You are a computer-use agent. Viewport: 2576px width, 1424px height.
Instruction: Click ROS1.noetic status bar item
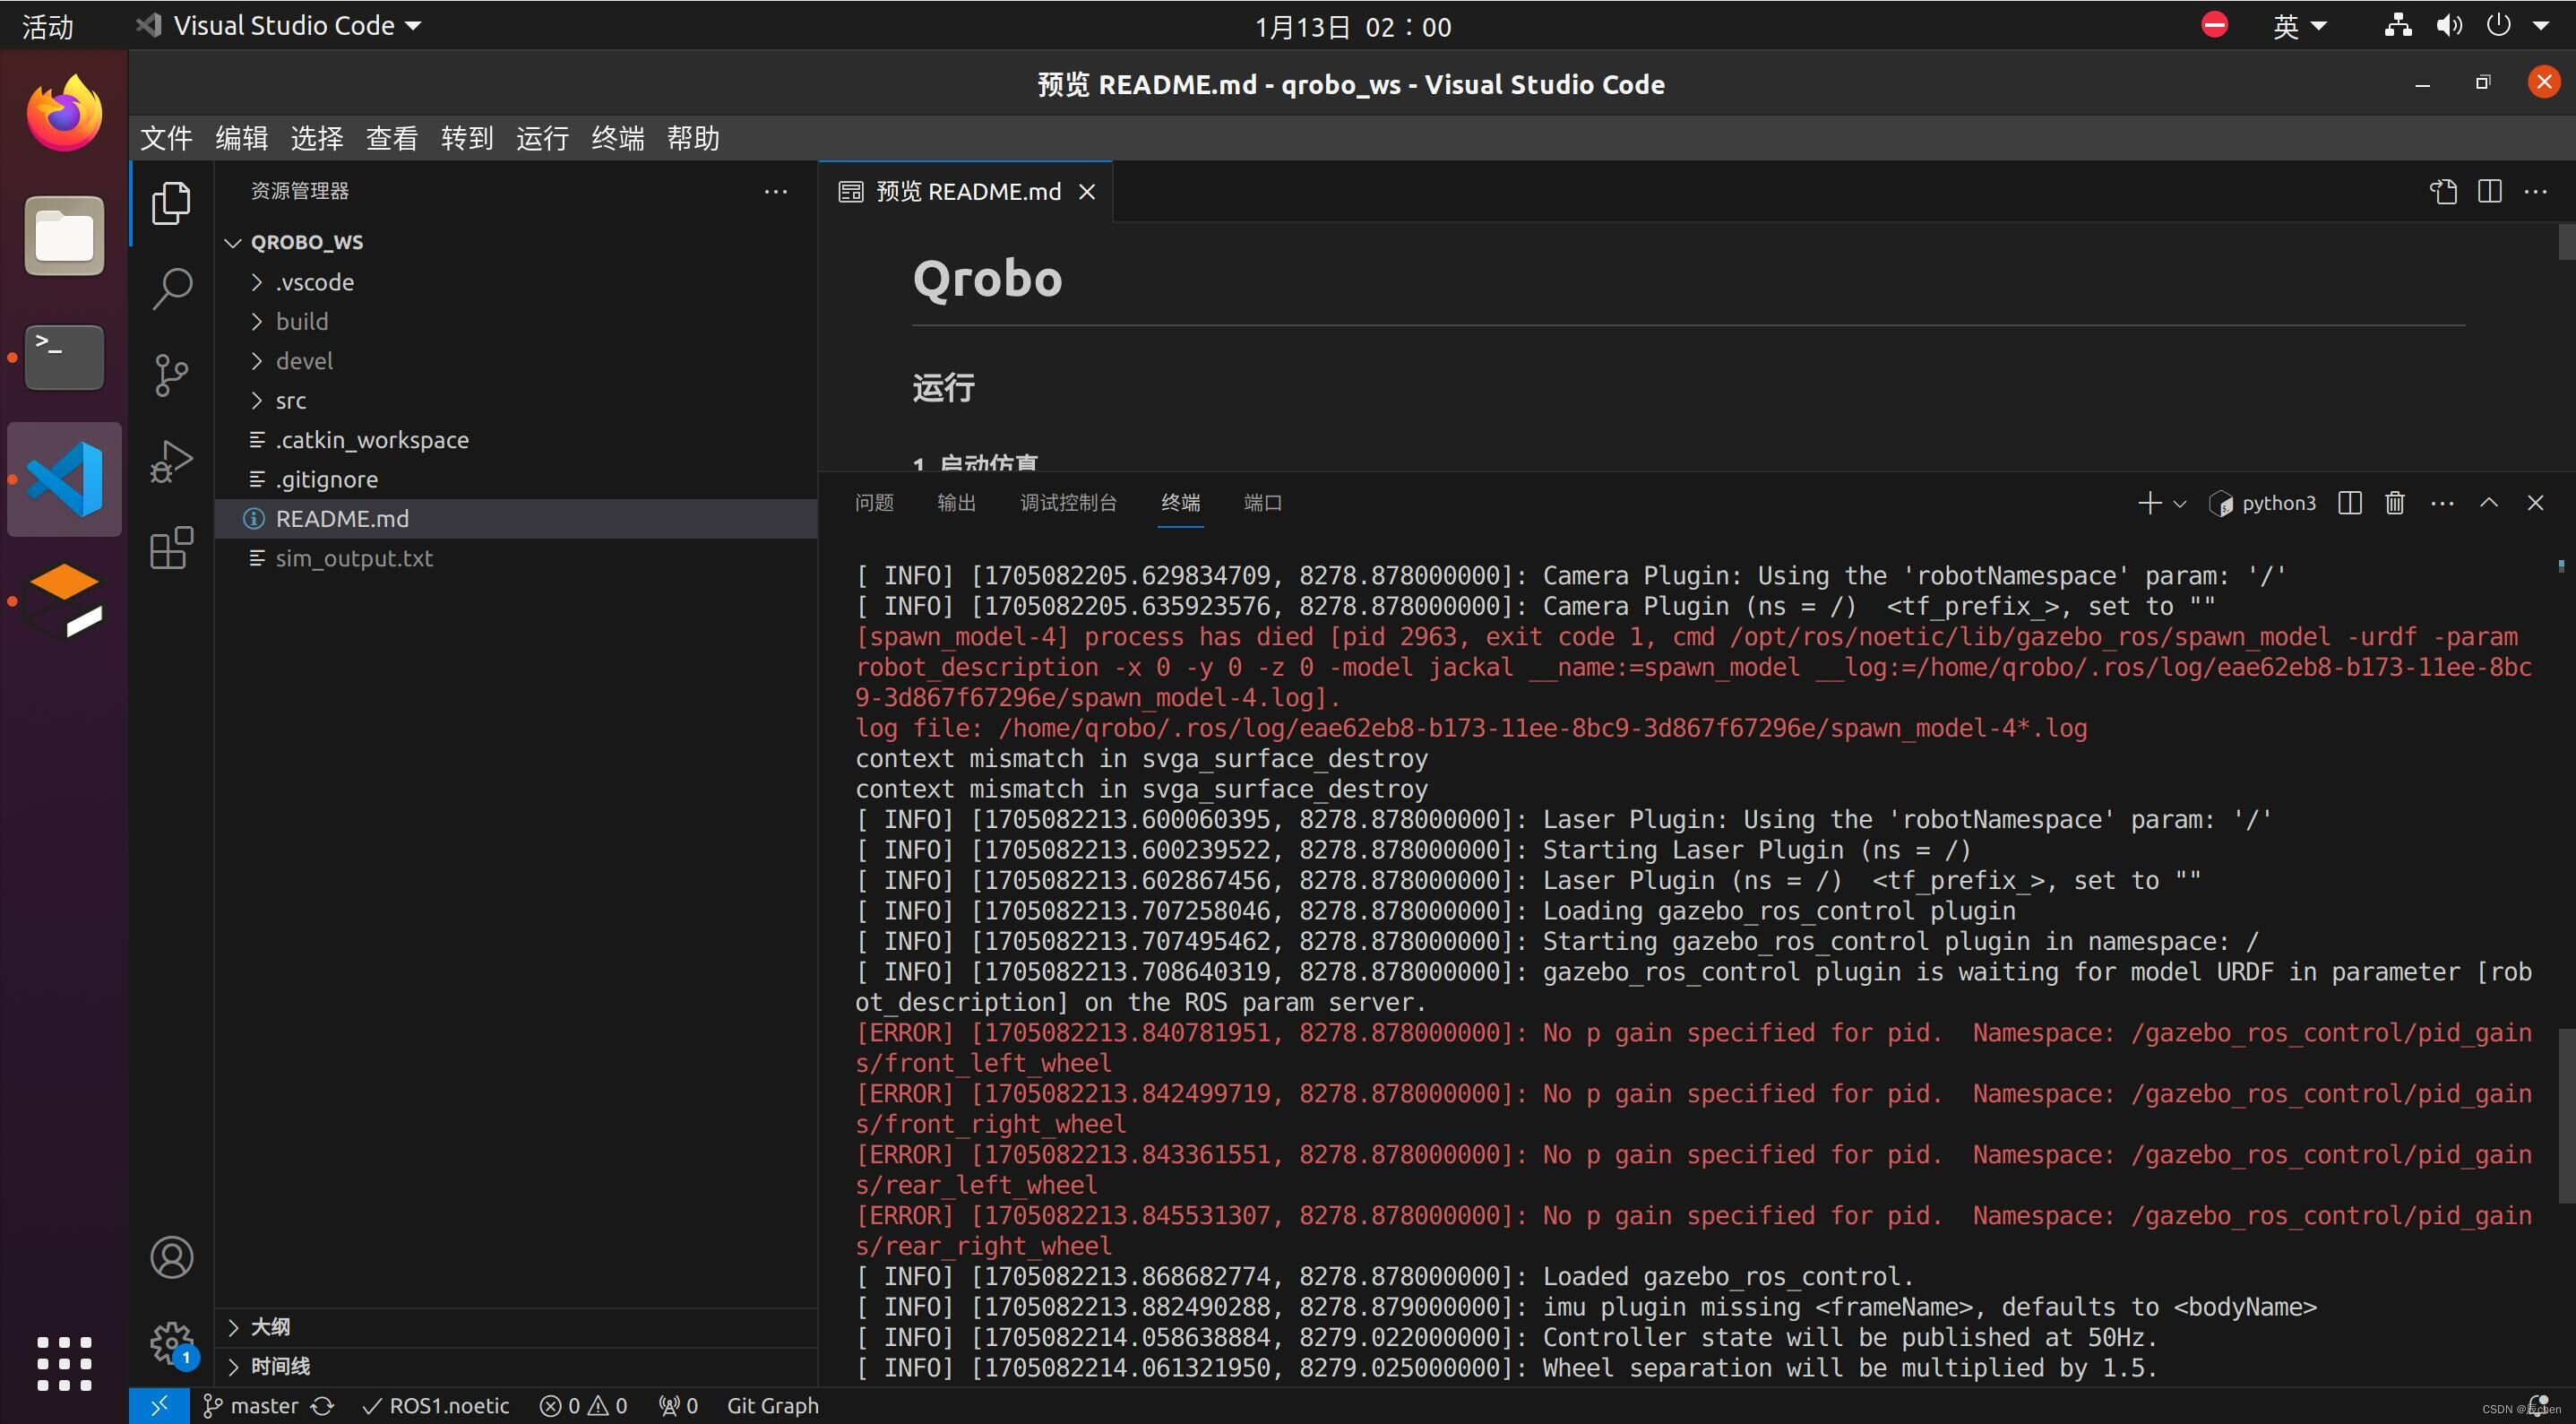tap(435, 1405)
